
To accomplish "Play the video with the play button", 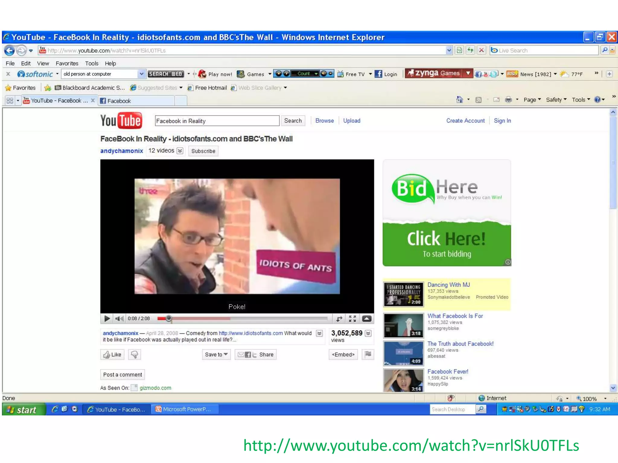I will (x=107, y=318).
